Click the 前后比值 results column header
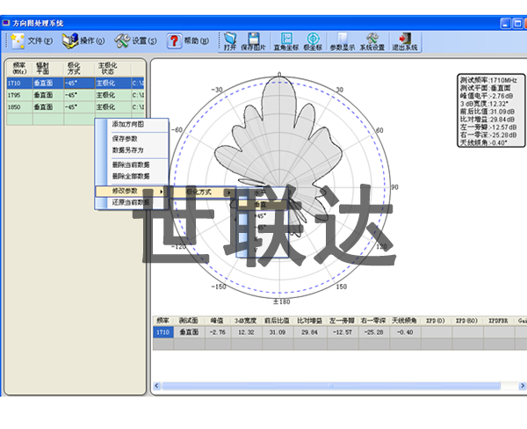527x429 pixels. [x=278, y=321]
